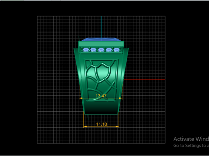This screenshot has width=209, height=156.
Task: Select the 13.47 dimension label
Action: tap(101, 96)
